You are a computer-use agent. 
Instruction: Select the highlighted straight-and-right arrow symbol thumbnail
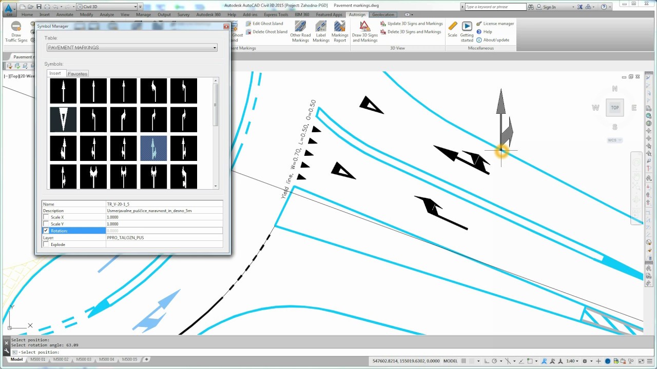pos(153,148)
